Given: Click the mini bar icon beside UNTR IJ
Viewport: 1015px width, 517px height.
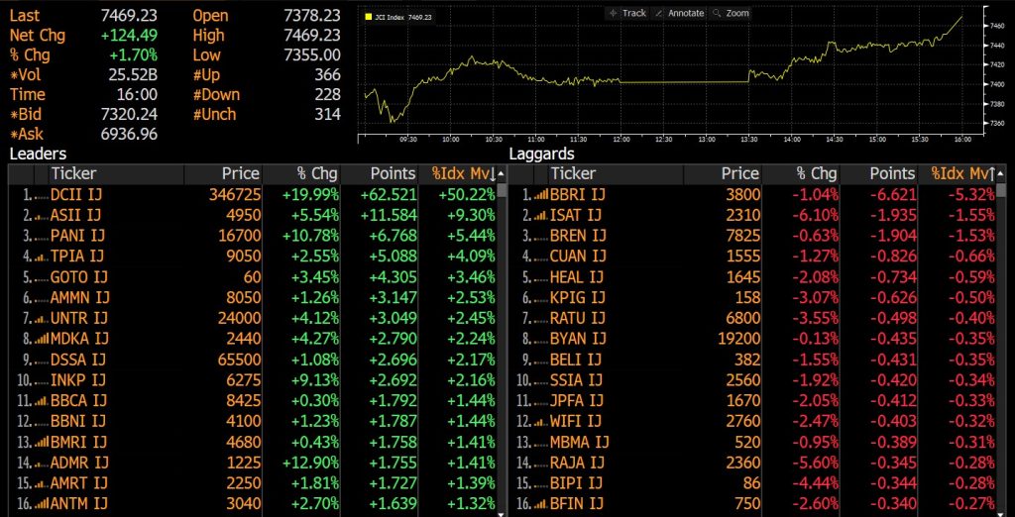Looking at the screenshot, I should click(42, 318).
